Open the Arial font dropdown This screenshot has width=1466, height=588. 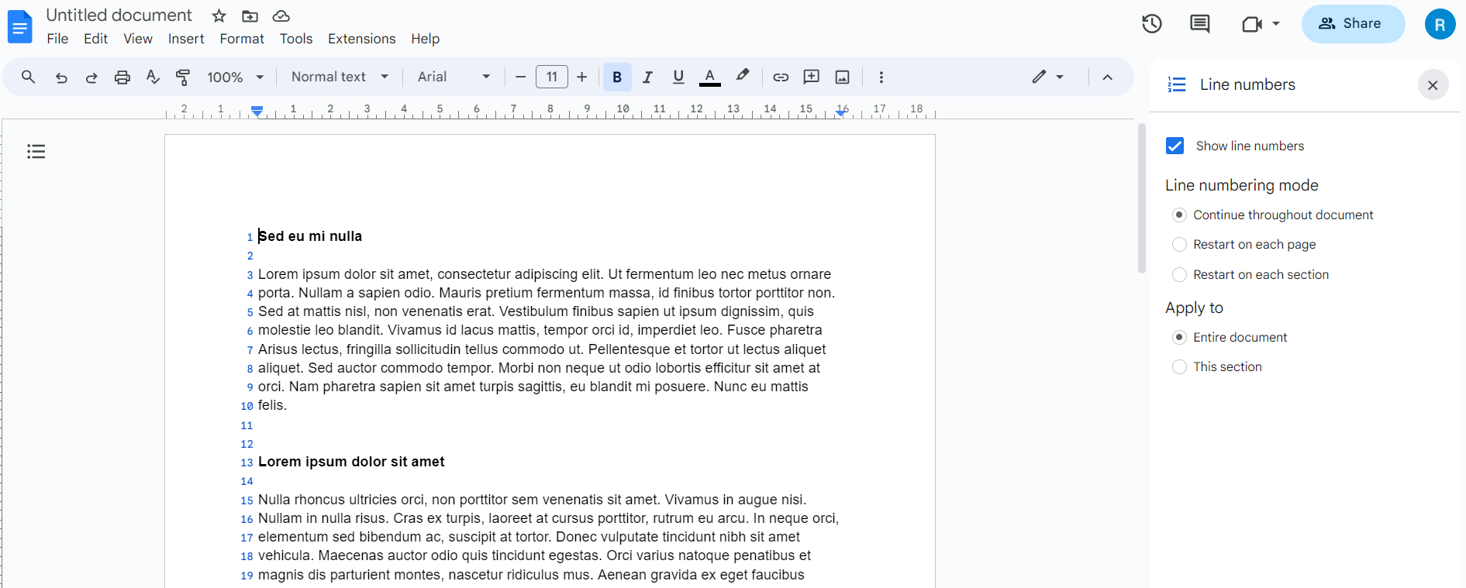point(454,77)
